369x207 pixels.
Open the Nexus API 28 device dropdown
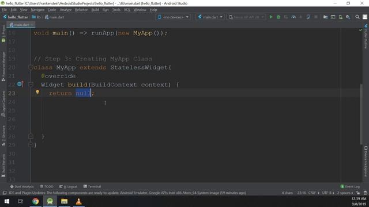(246, 17)
